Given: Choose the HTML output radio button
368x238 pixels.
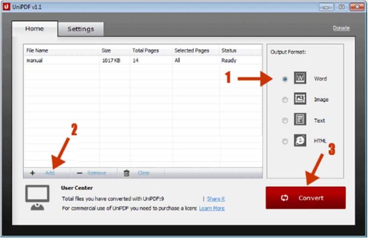Looking at the screenshot, I should [285, 142].
